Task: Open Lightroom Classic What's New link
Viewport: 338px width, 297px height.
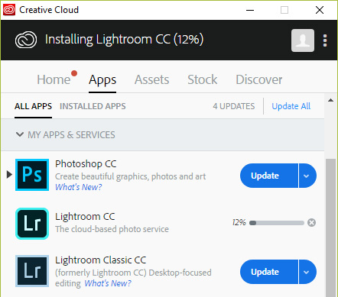Action: click(x=108, y=283)
